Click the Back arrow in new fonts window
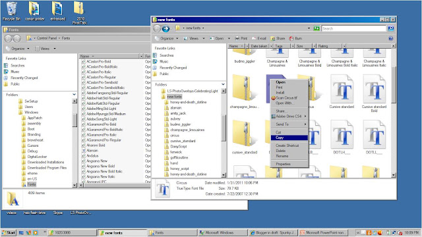The image size is (422, 237). 157,28
